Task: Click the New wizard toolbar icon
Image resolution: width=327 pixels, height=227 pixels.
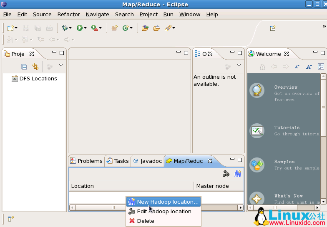Action: (x=10, y=28)
